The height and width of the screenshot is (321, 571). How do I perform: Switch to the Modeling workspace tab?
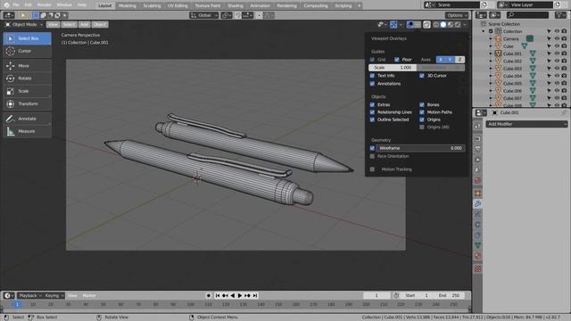pos(128,5)
